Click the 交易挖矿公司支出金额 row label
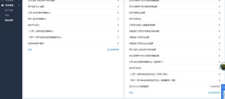The image size is (225, 99). (139, 37)
